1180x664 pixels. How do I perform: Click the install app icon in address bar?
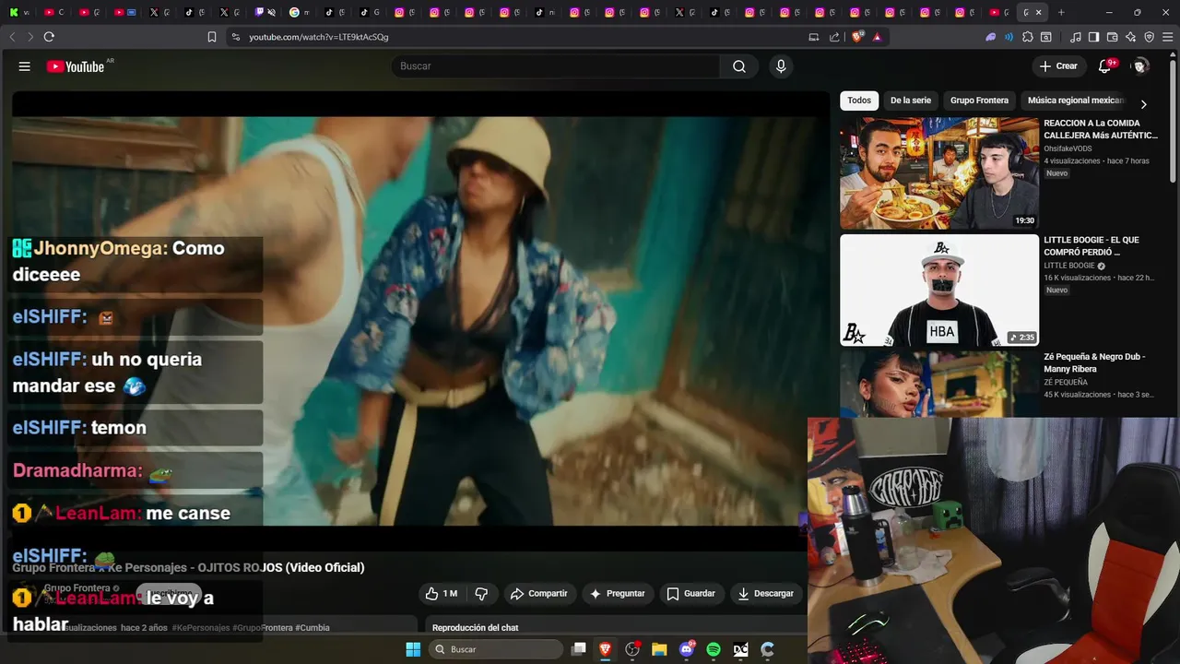pos(813,37)
